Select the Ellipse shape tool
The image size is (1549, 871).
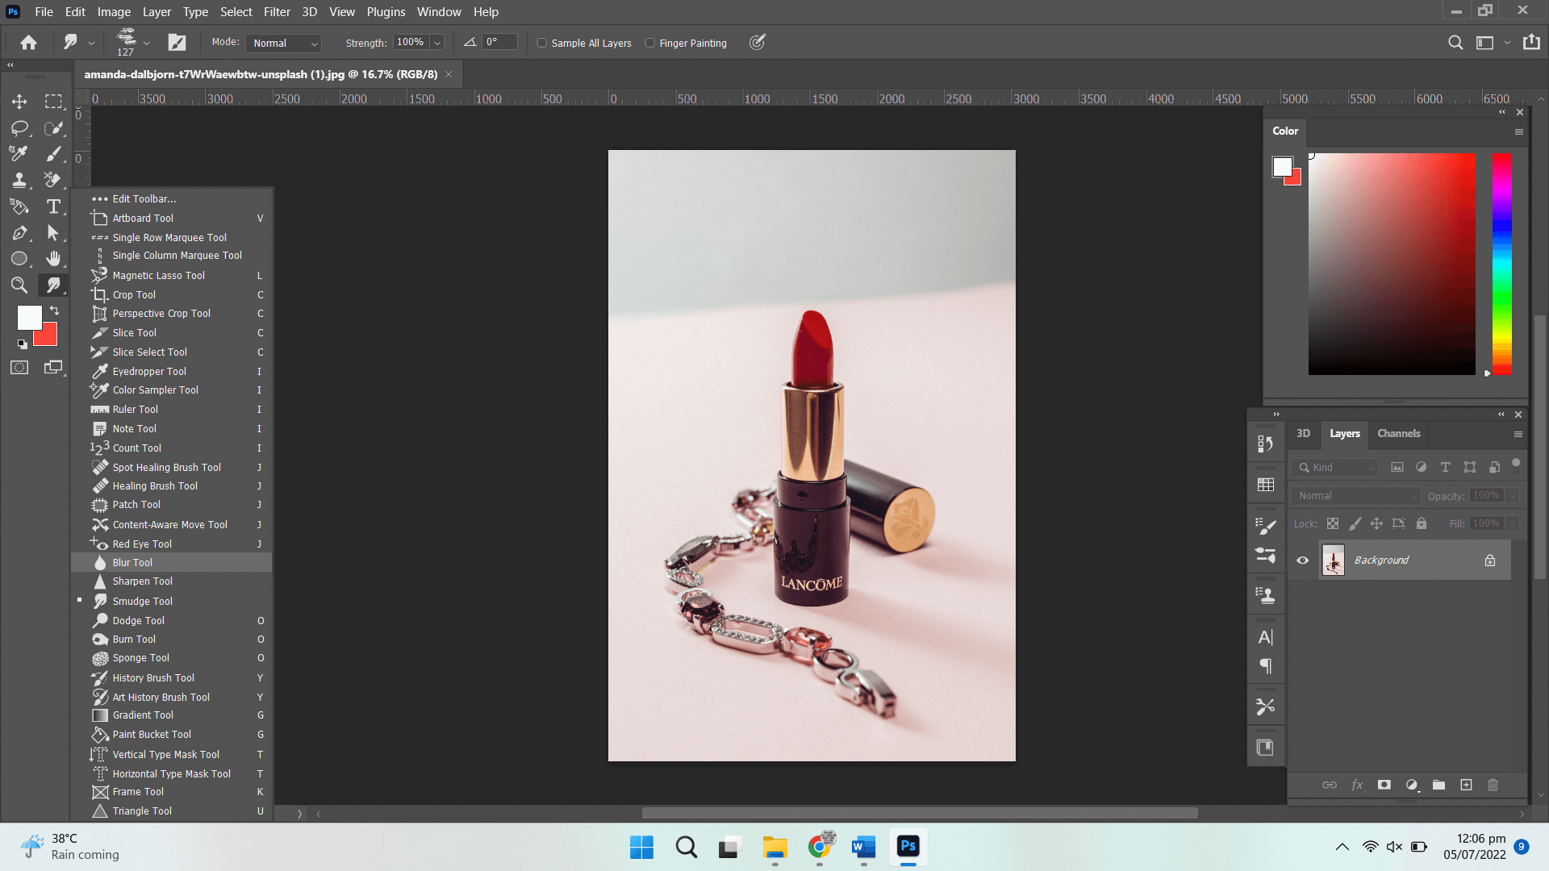(19, 259)
